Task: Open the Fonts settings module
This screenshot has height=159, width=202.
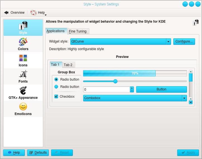Action: 23,76
